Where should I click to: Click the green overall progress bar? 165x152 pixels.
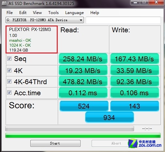click(83, 135)
